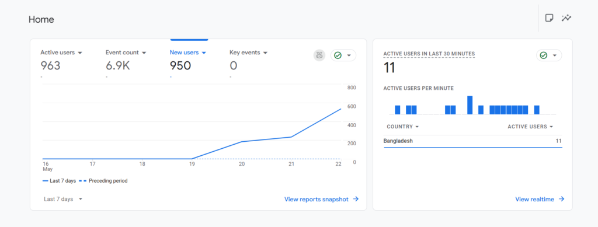The width and height of the screenshot is (598, 227).
Task: Expand the Active users metric dropdown
Action: pos(79,53)
